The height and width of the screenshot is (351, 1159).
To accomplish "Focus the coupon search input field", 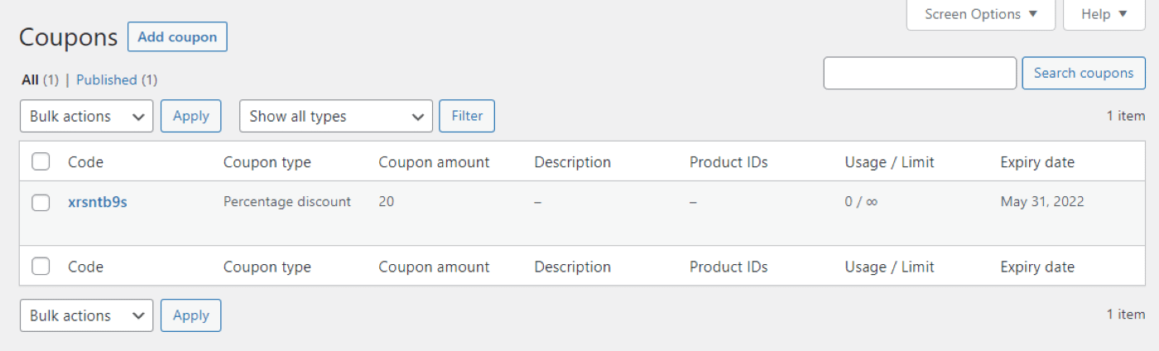I will coord(920,73).
